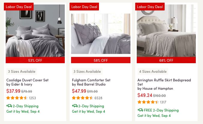Open the Fulgham Comforter Set title link
The image size is (203, 124).
click(91, 80)
